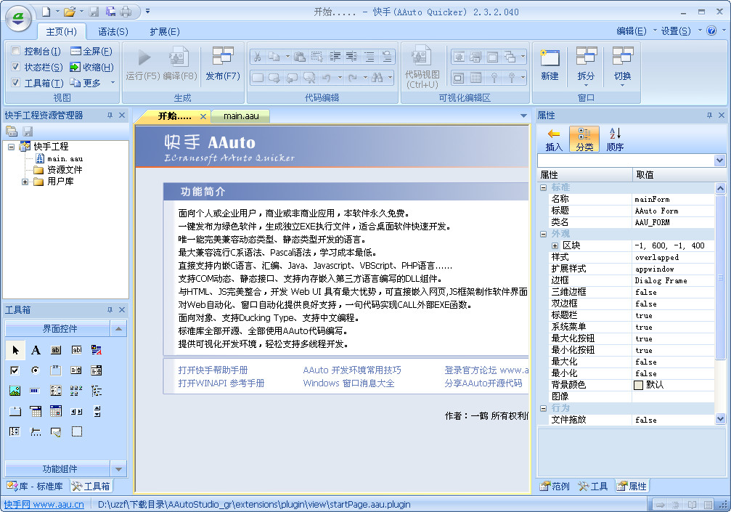Select the image control icon in the toolbox

16,391
